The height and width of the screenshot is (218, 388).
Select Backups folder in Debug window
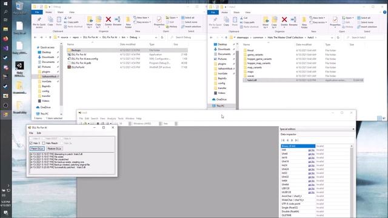click(127, 50)
